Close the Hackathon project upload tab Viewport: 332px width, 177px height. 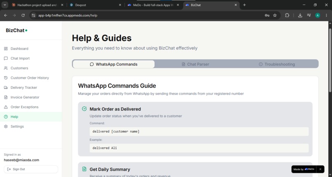pos(62,5)
